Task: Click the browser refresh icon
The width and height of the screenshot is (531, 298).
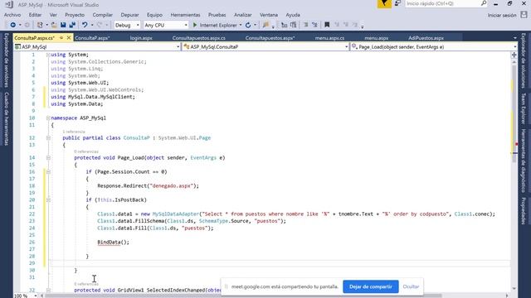Action: [x=248, y=25]
